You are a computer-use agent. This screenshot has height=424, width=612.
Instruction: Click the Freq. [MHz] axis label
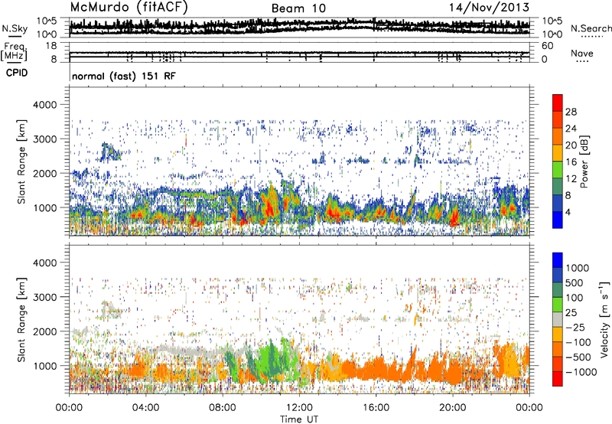(14, 51)
